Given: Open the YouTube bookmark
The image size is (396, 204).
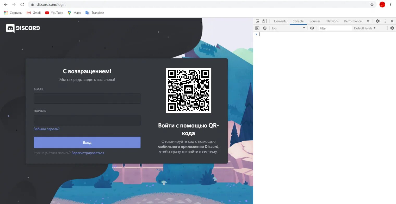Looking at the screenshot, I should click(54, 13).
